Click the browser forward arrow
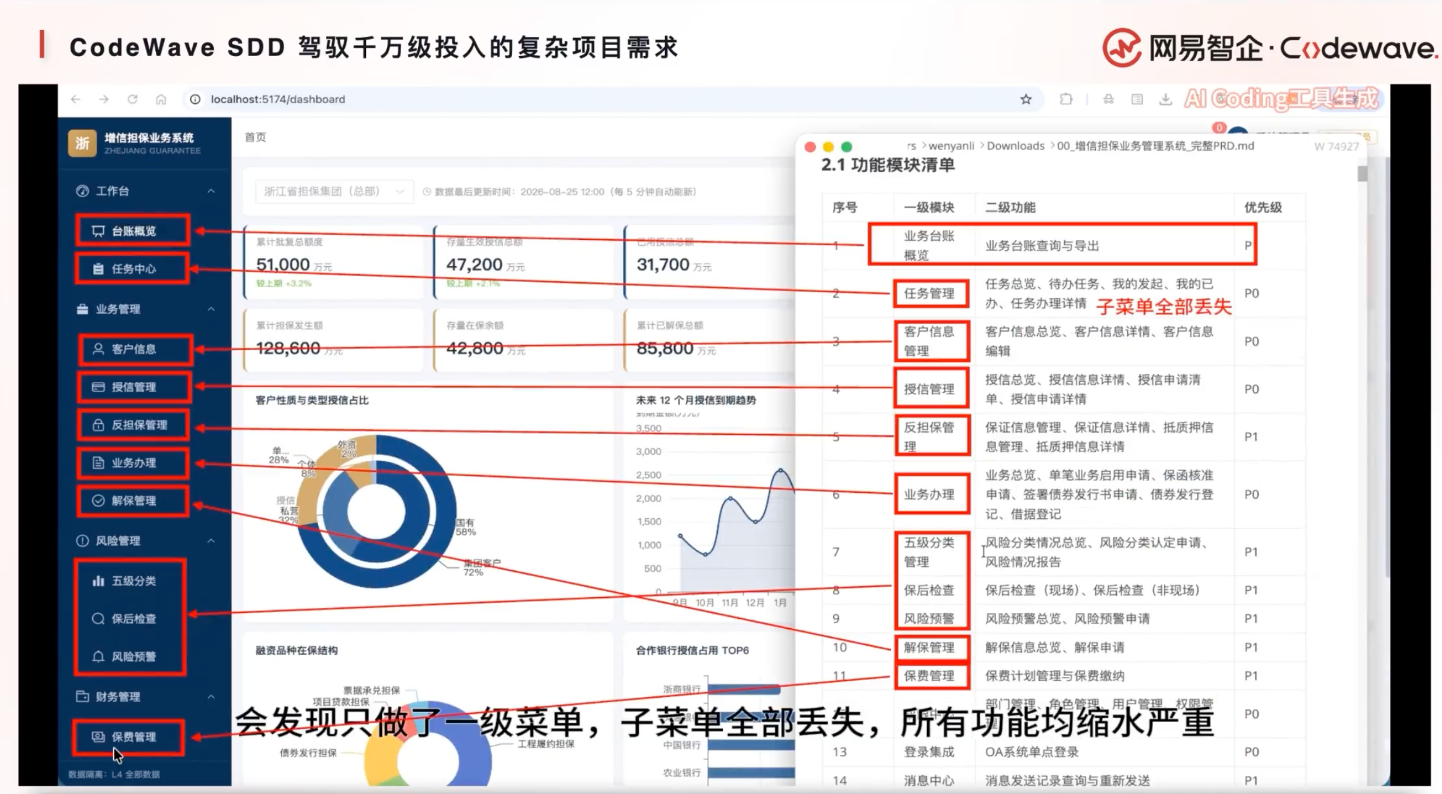This screenshot has height=794, width=1442. click(104, 99)
